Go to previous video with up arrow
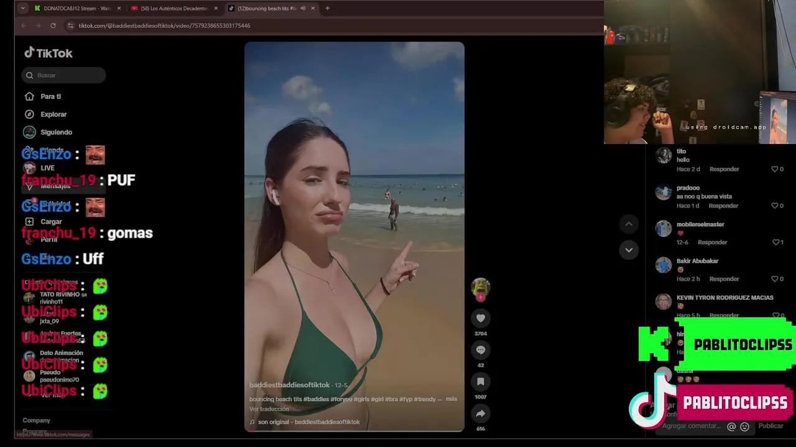796x447 pixels. [x=629, y=224]
